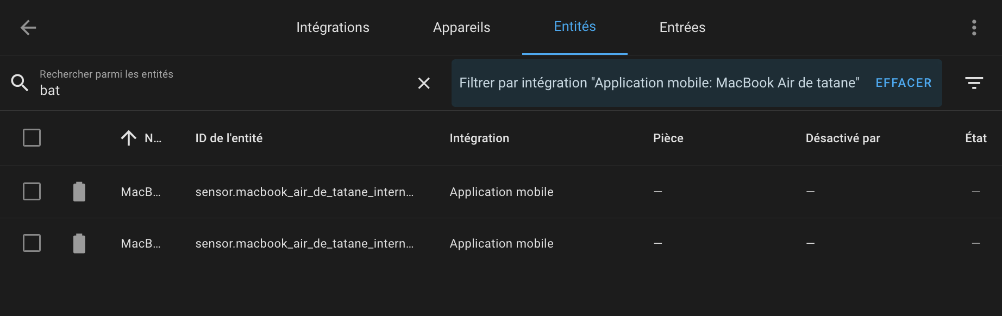
Task: Check the second entity row's checkbox
Action: tap(32, 243)
